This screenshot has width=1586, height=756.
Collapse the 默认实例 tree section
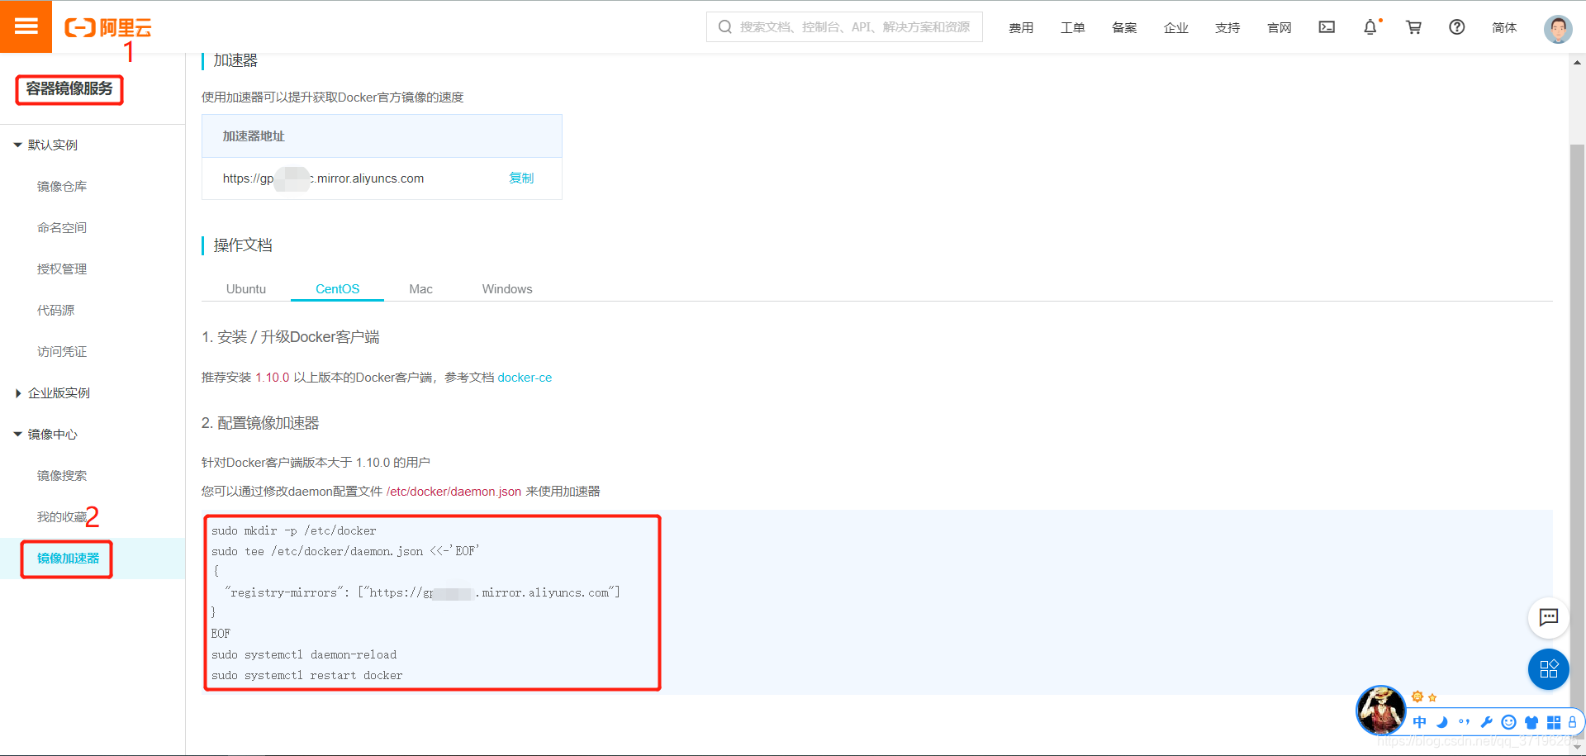pyautogui.click(x=17, y=145)
